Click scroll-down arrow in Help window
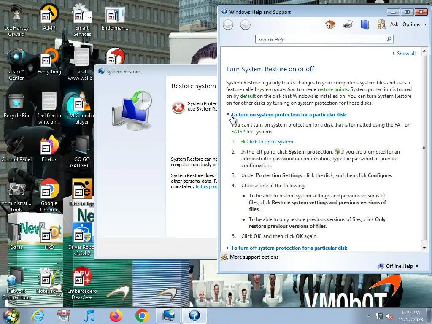Screen dimensions: 432x324 424,248
